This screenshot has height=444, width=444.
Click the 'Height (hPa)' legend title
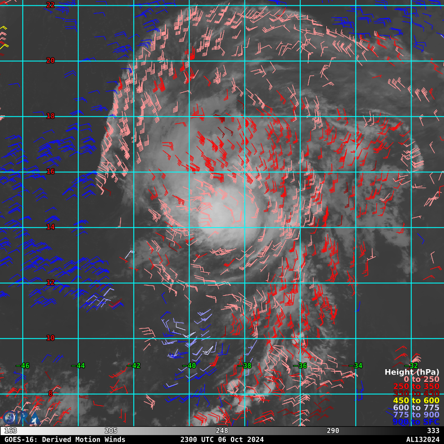point(411,372)
